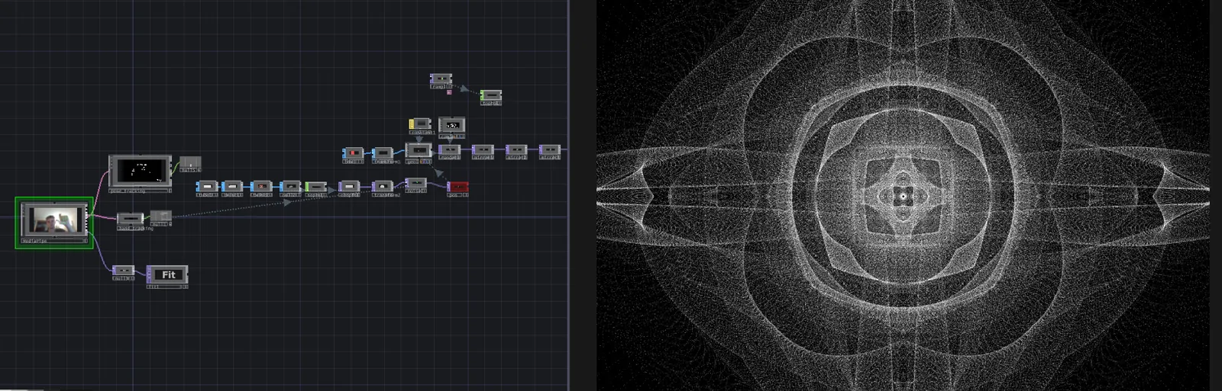Viewport: 1222px width, 391px height.
Task: Select the small gray node right of pose tracking
Action: [x=190, y=164]
